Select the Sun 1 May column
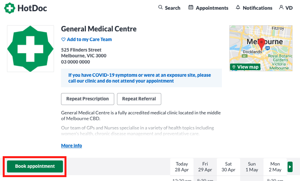300x181 pixels. click(252, 167)
